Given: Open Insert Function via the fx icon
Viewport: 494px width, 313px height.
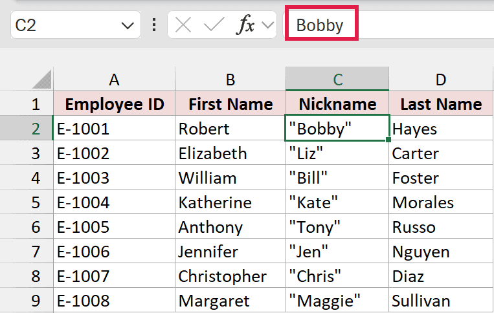Looking at the screenshot, I should pyautogui.click(x=245, y=25).
